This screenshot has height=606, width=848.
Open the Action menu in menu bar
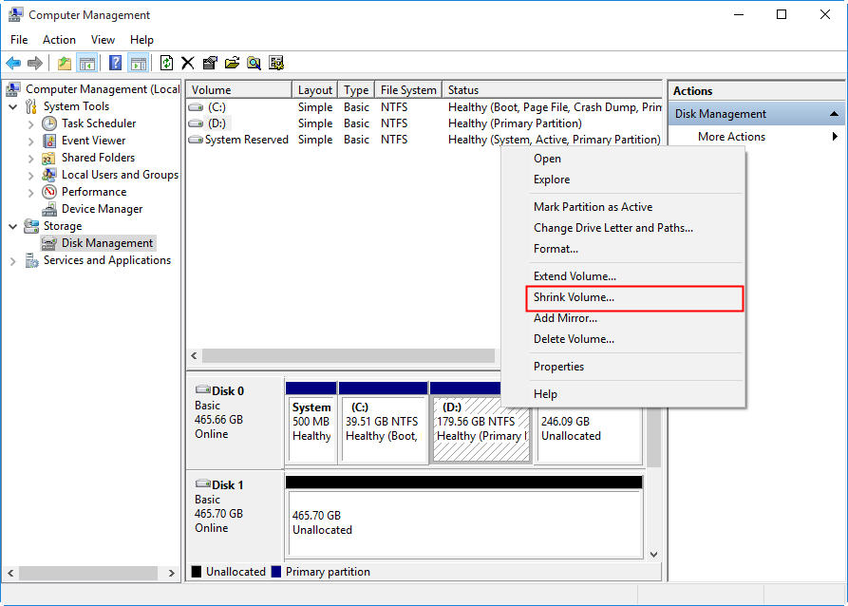click(59, 40)
